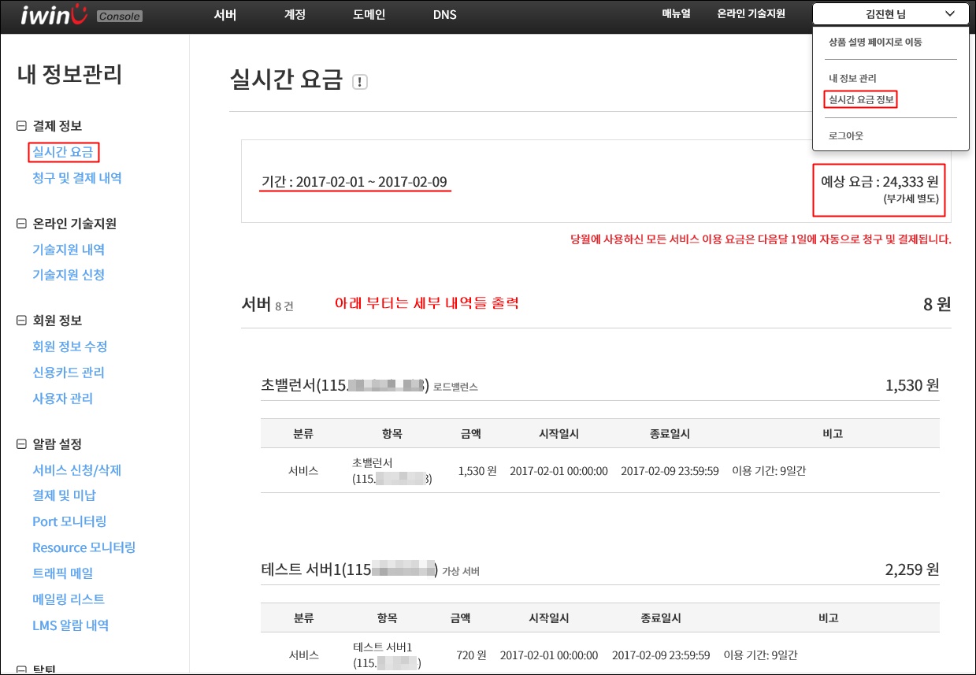Open 신용카드 관리
The width and height of the screenshot is (976, 675).
coord(69,373)
